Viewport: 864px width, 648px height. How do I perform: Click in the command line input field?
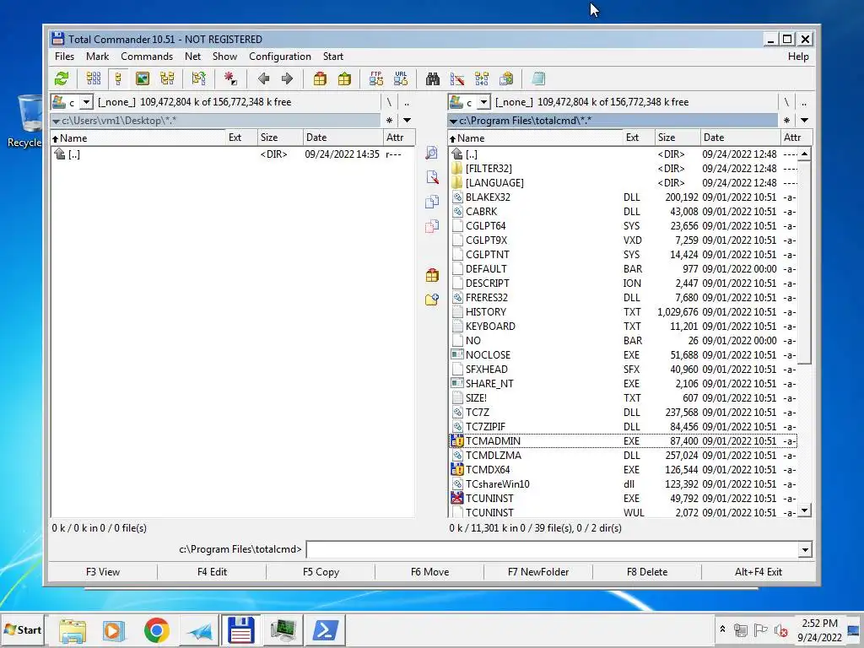(552, 549)
